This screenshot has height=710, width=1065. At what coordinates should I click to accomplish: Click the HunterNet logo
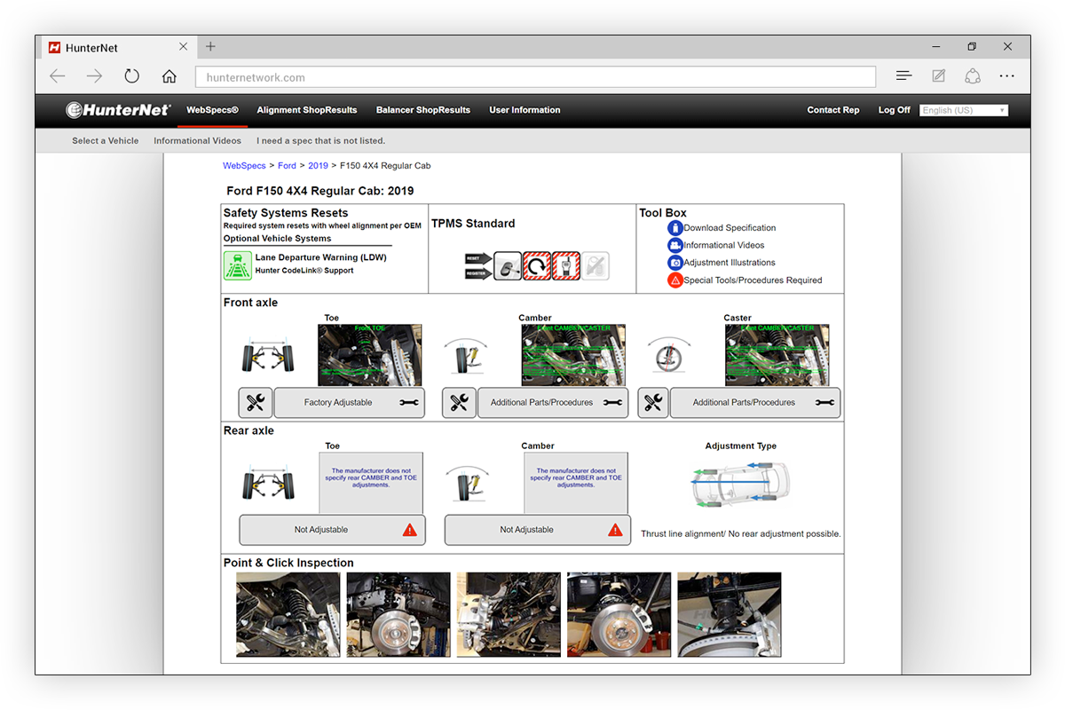(118, 110)
